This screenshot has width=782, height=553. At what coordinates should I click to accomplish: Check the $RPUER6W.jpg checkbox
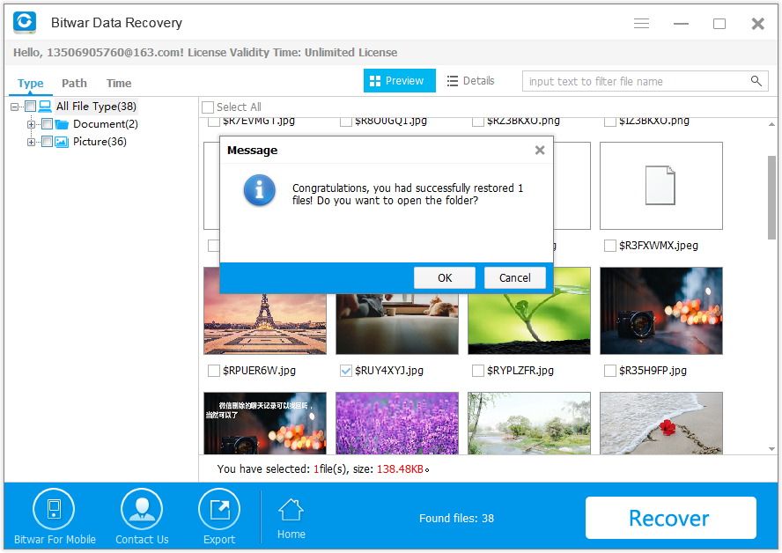(213, 371)
